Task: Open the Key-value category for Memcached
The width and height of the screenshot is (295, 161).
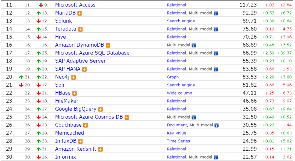Action: [x=176, y=133]
